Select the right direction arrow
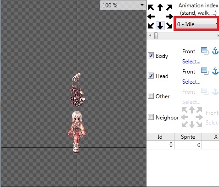219x187 pixels. 169,17
